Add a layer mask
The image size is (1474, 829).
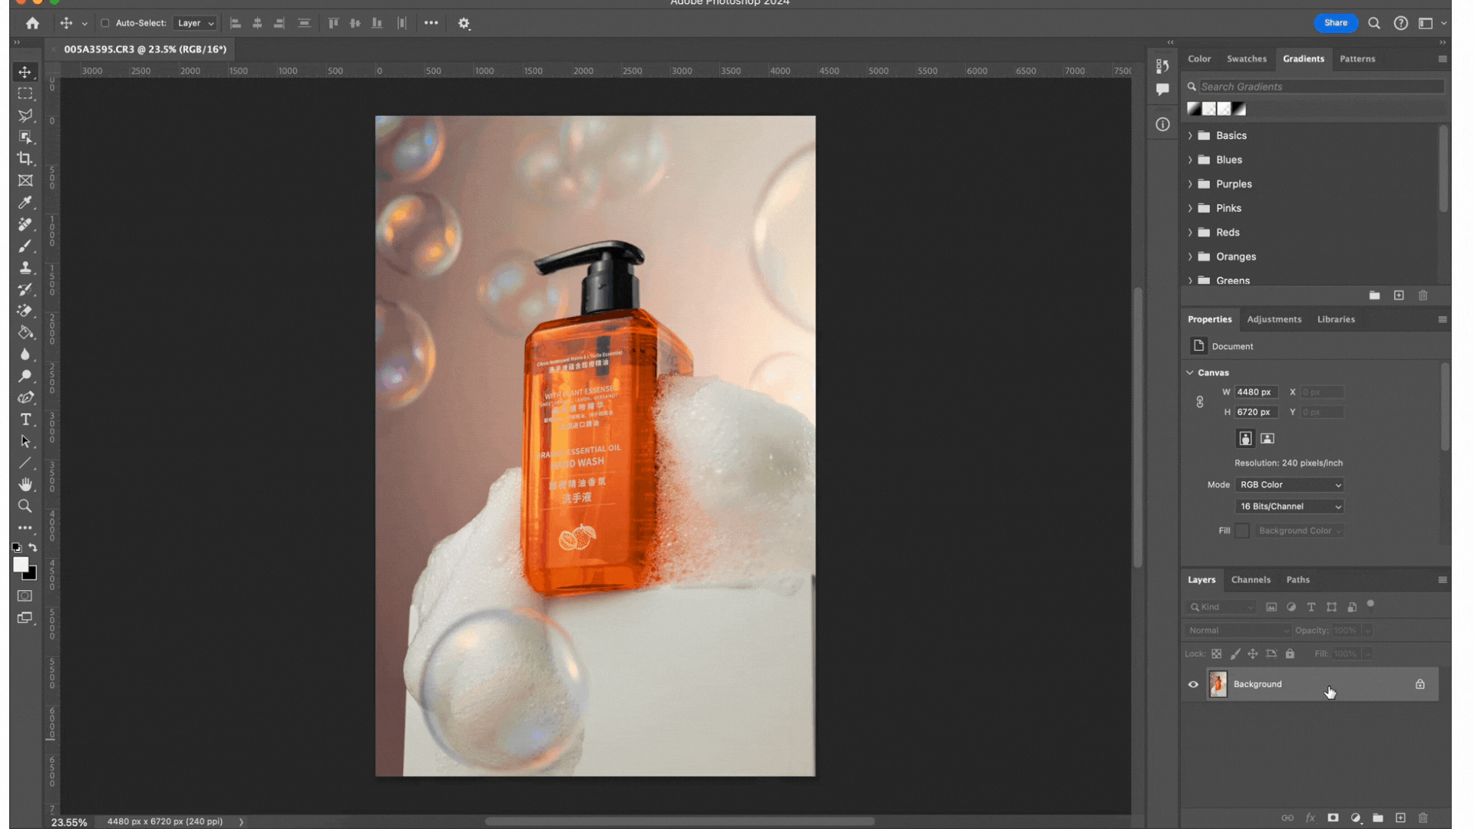[x=1333, y=818]
